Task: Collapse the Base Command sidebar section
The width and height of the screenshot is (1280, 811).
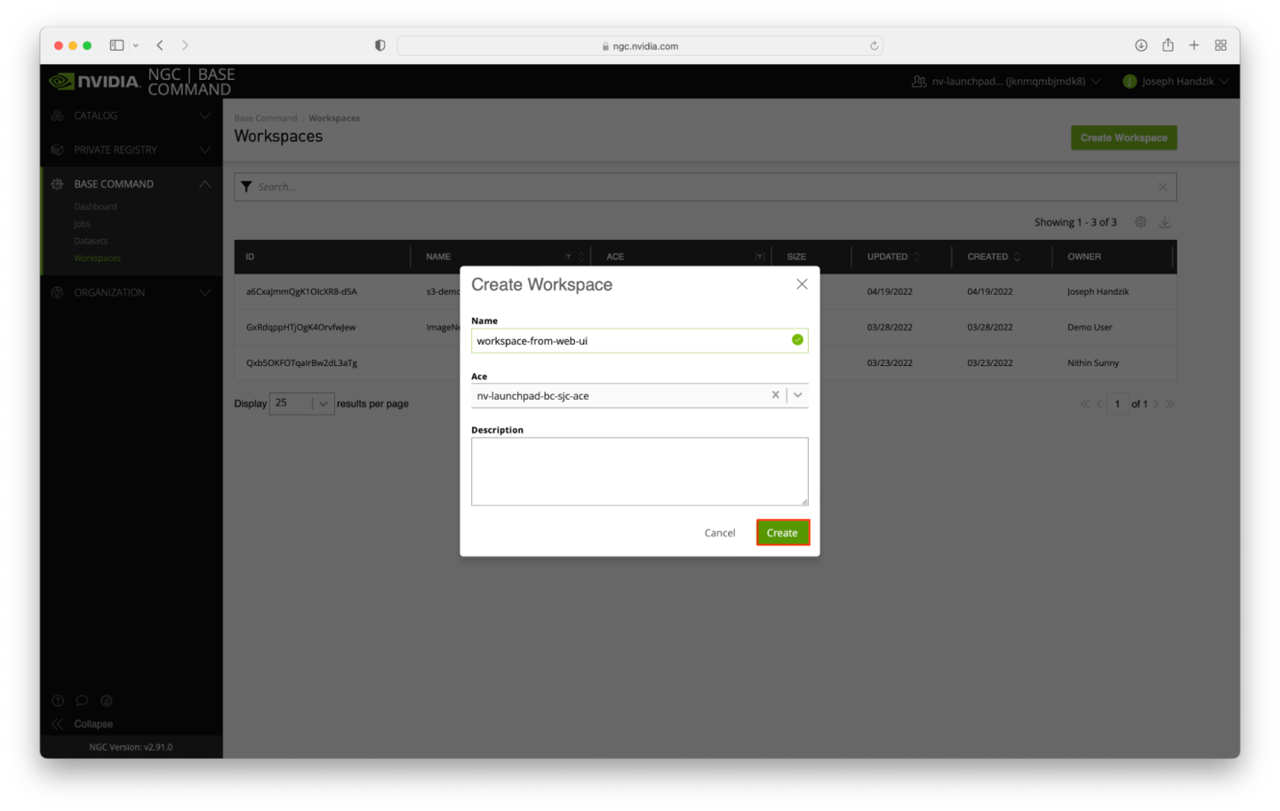Action: pos(204,184)
